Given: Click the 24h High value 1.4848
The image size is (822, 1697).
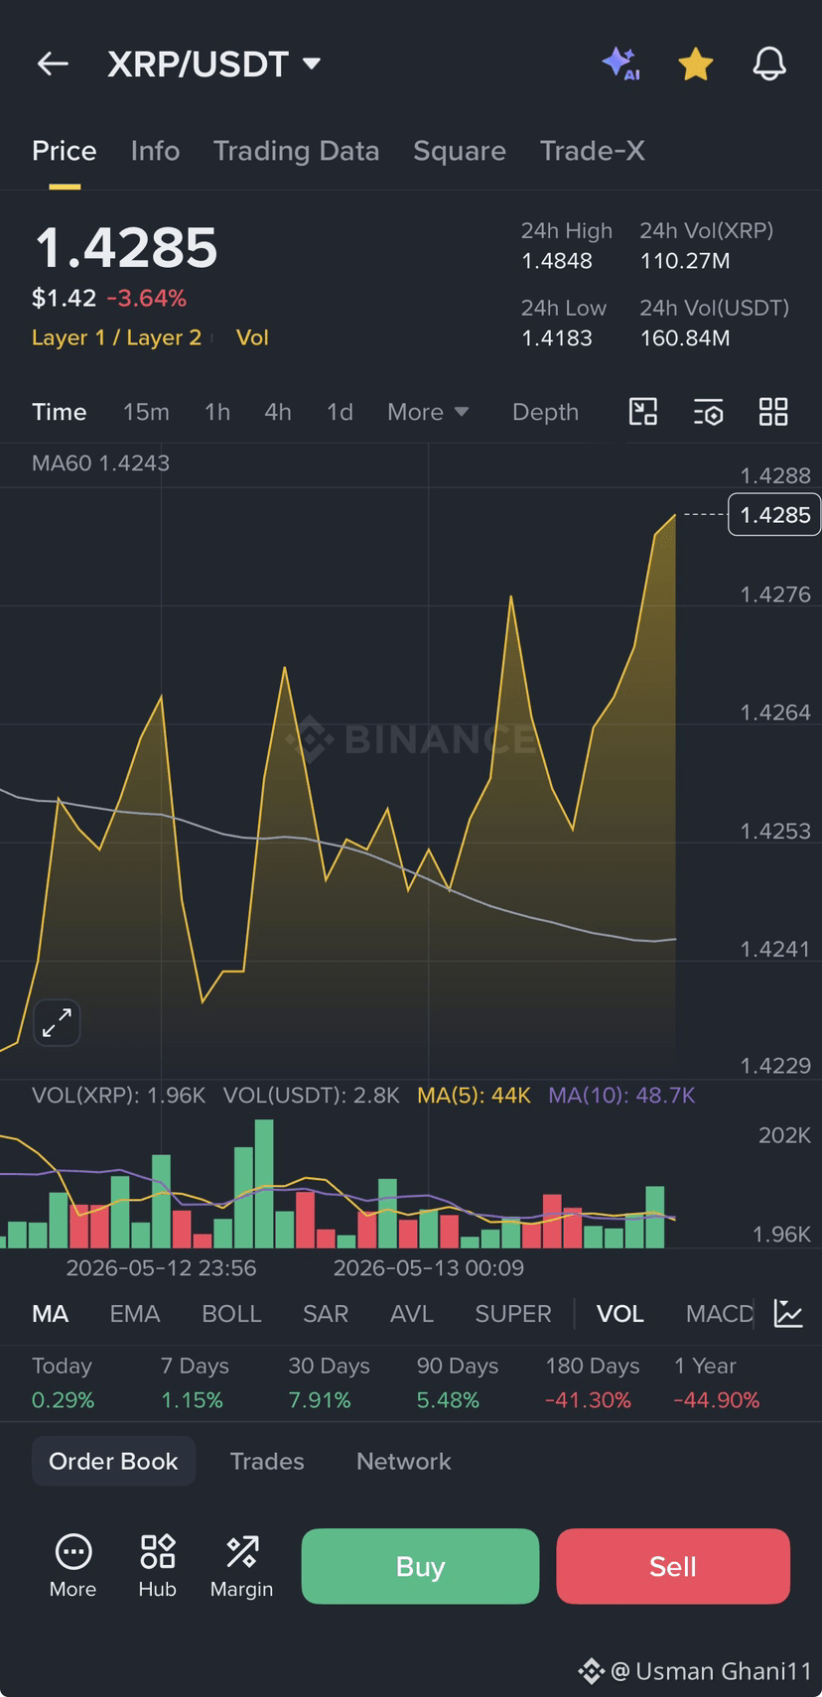Looking at the screenshot, I should click(x=557, y=261).
